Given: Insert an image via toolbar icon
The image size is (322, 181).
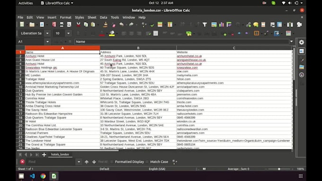Looking at the screenshot, I should 214,25.
